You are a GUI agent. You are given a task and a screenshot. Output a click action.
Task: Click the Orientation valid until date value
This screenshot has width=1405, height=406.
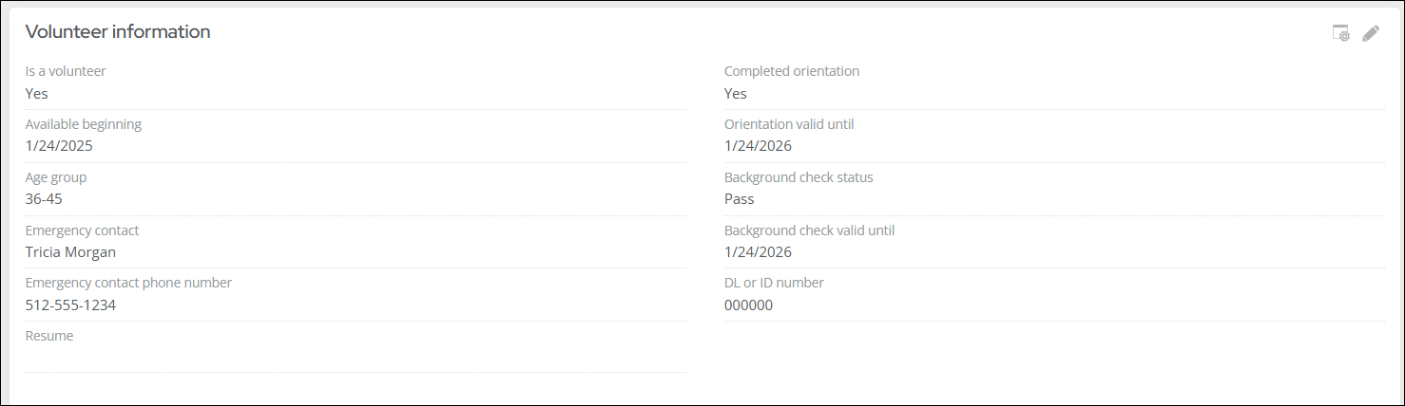click(x=758, y=146)
